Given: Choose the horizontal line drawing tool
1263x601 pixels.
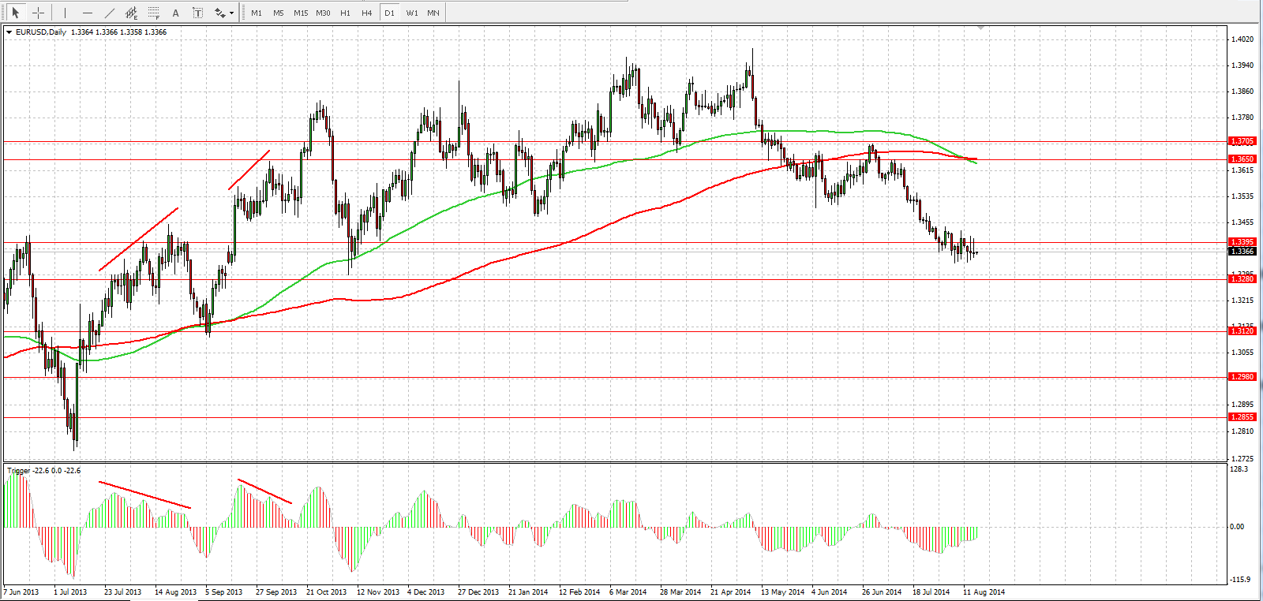Looking at the screenshot, I should tap(87, 13).
